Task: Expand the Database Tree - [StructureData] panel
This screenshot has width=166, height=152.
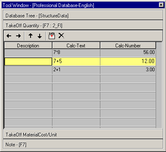Action: (83, 16)
